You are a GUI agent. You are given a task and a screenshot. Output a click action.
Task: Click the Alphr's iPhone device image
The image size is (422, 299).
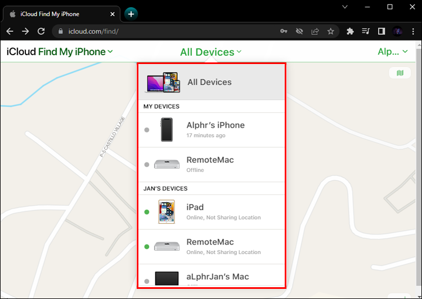tap(167, 130)
